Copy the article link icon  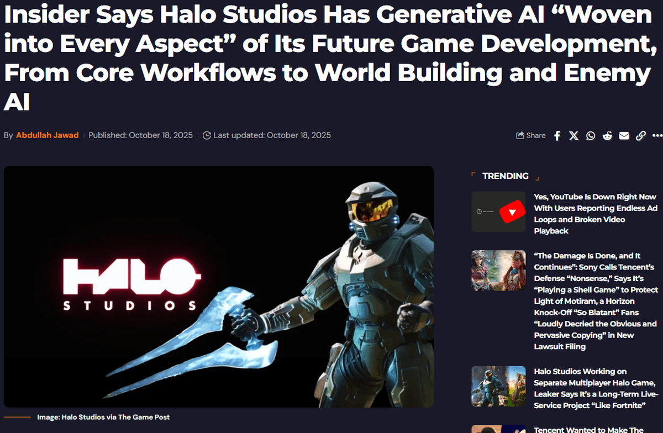pyautogui.click(x=640, y=136)
